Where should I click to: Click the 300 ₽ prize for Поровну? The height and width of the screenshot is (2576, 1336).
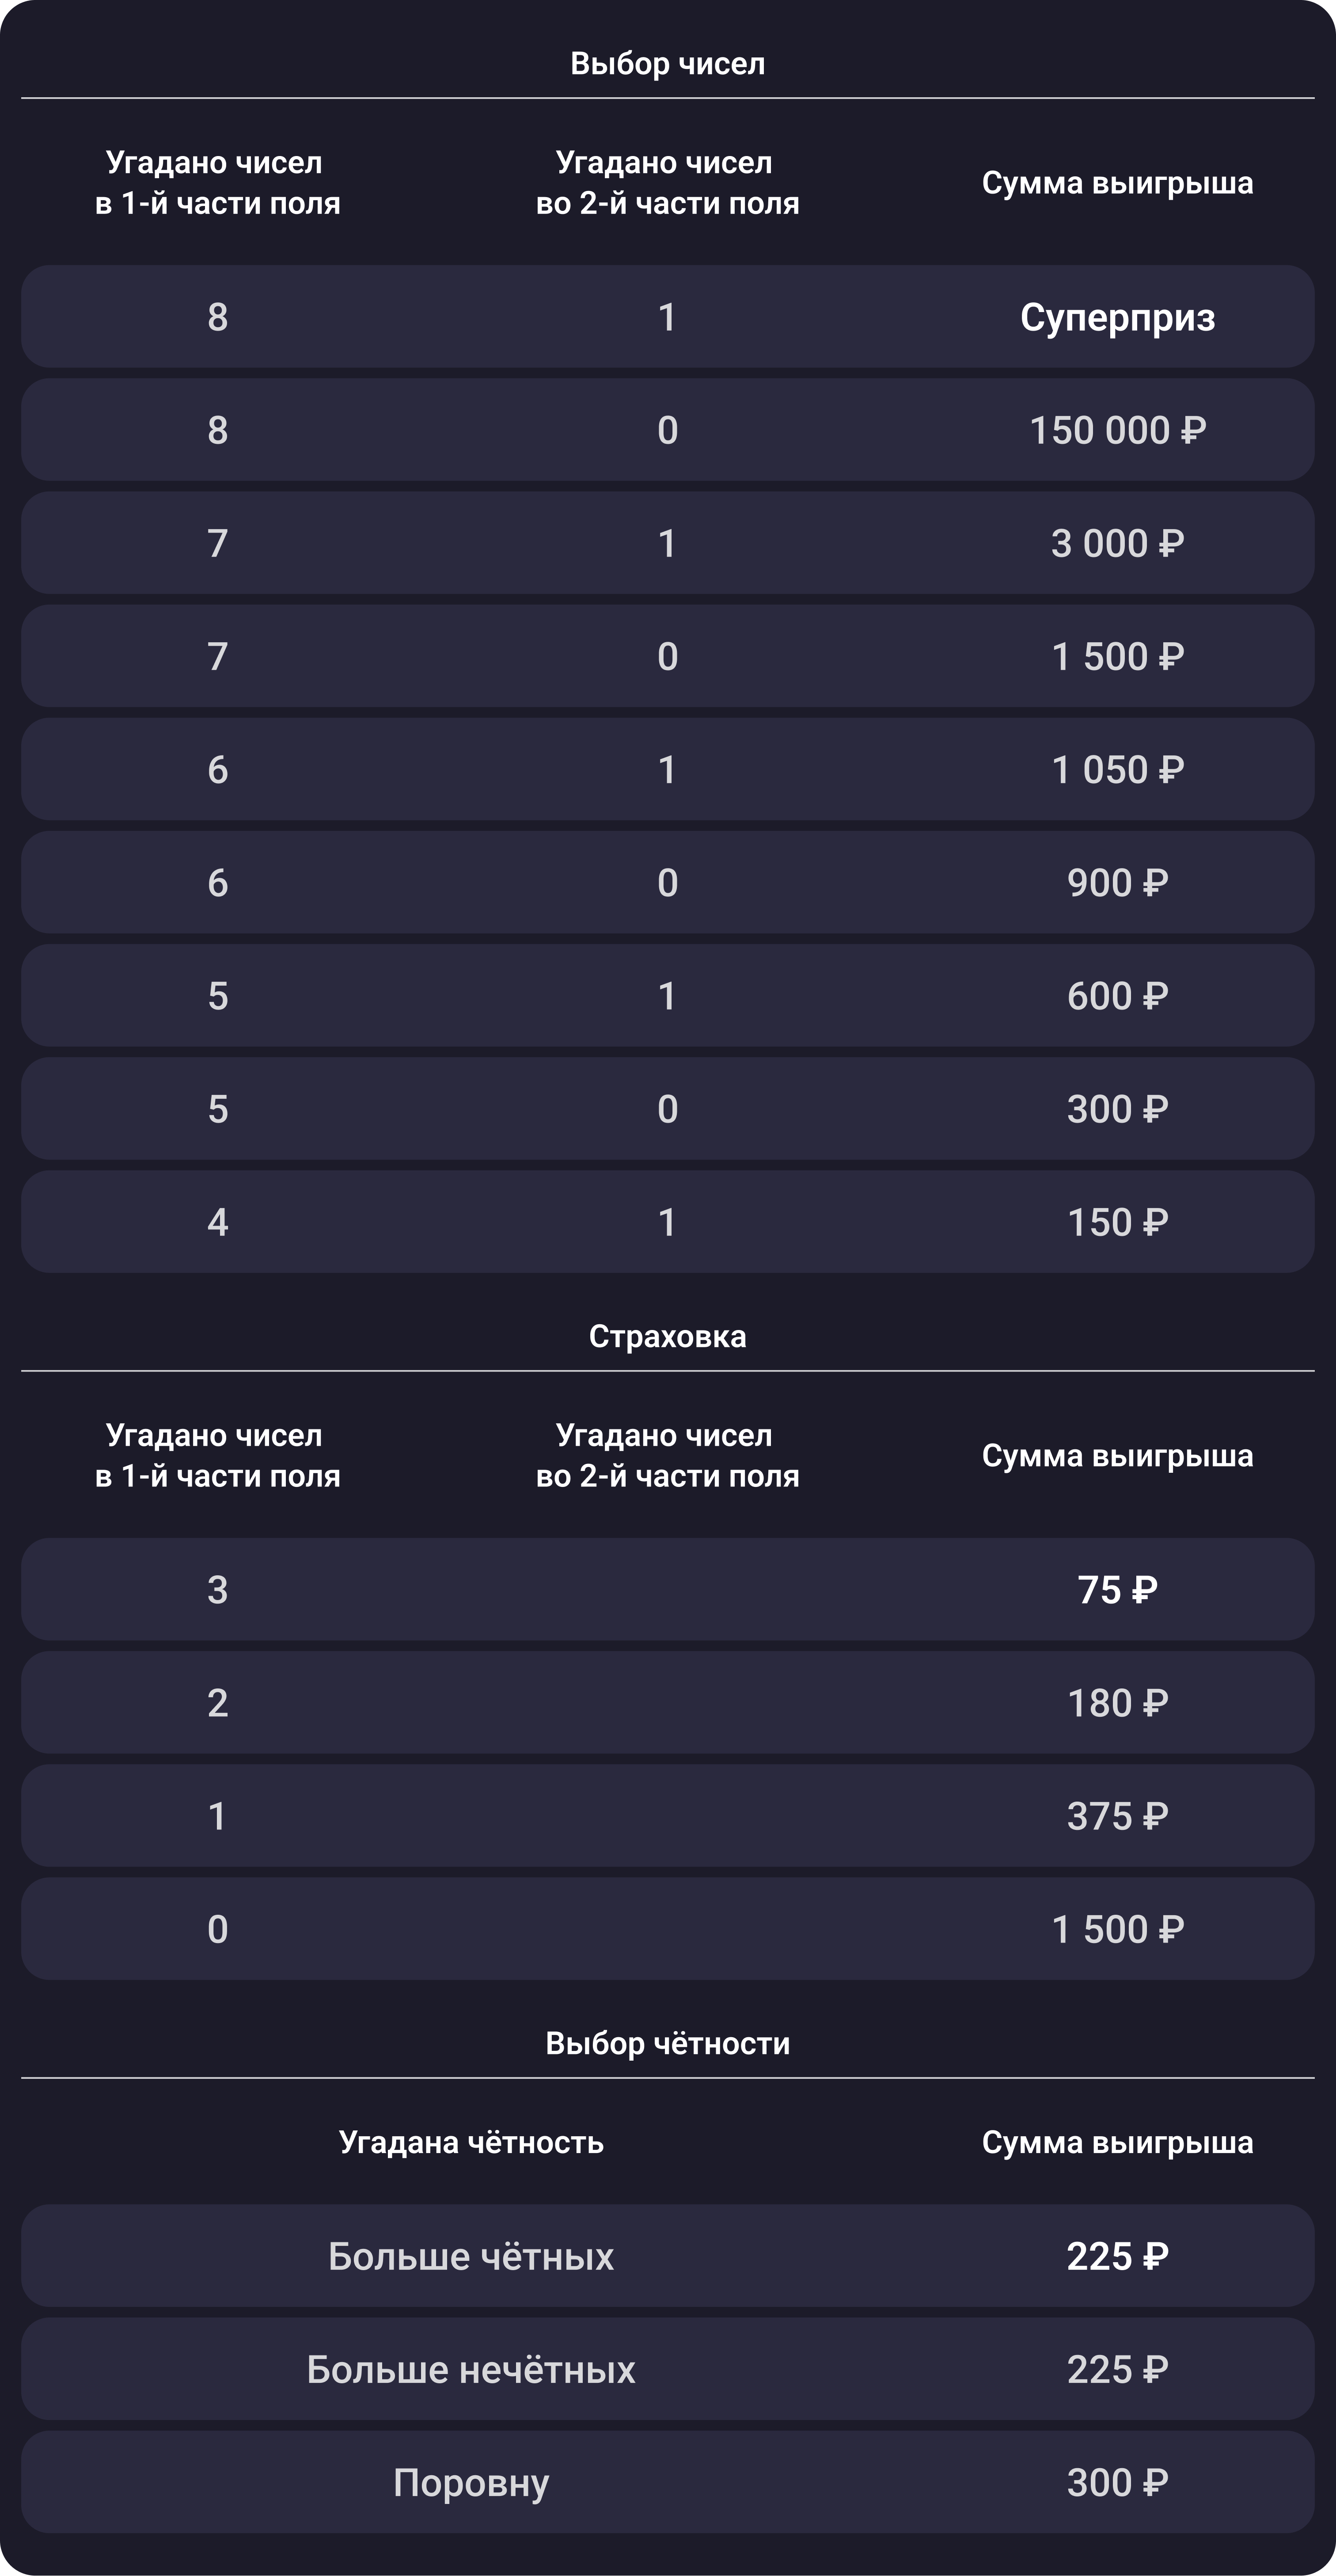1117,2482
